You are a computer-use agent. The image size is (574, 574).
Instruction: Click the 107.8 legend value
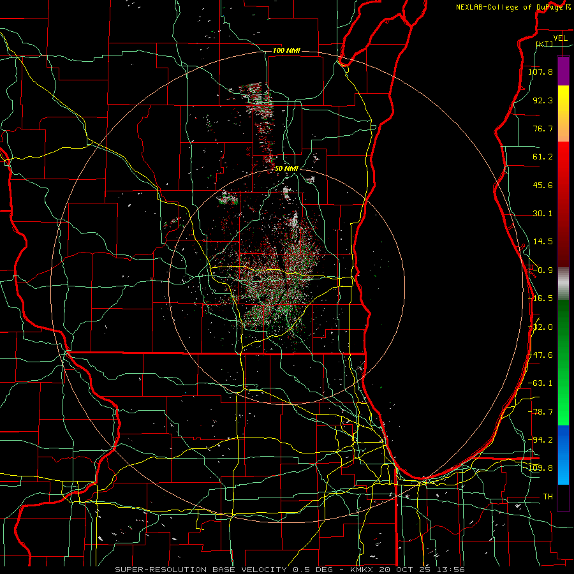(x=540, y=71)
